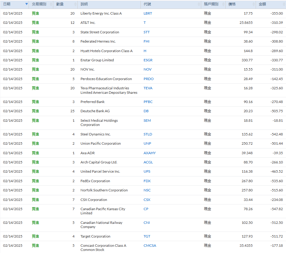Click the 金額 column header

click(271, 4)
